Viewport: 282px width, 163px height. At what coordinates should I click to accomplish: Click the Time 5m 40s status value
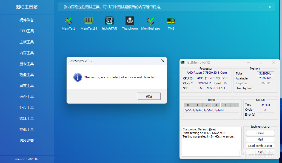point(265,105)
